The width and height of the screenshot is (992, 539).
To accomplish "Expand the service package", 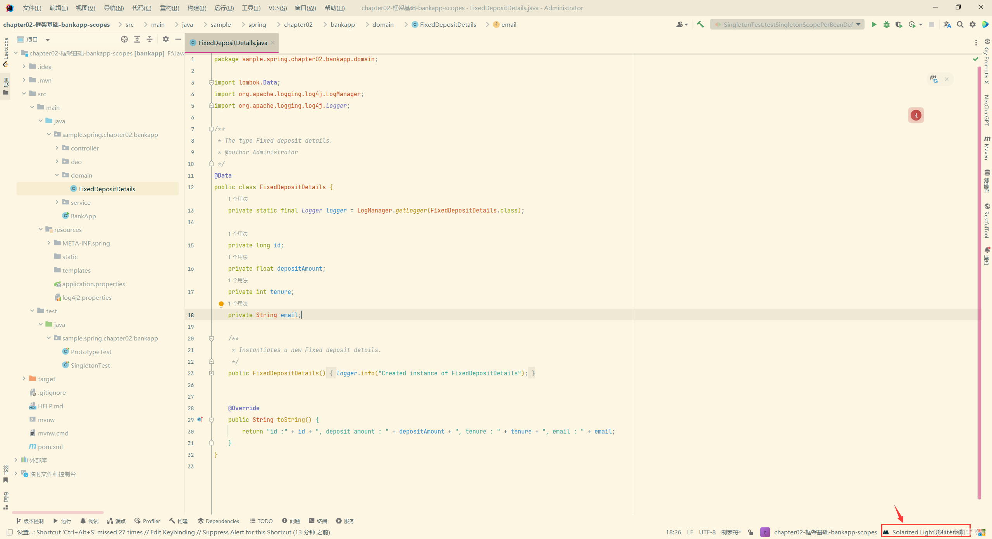I will pyautogui.click(x=57, y=202).
